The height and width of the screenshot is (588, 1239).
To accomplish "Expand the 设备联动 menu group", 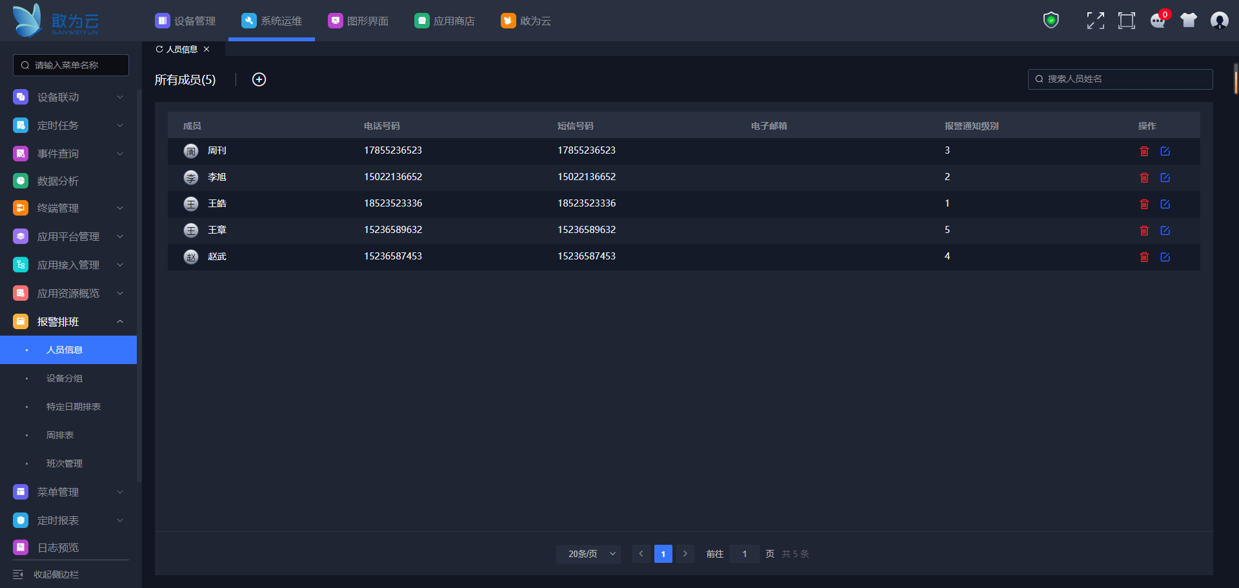I will pyautogui.click(x=68, y=97).
